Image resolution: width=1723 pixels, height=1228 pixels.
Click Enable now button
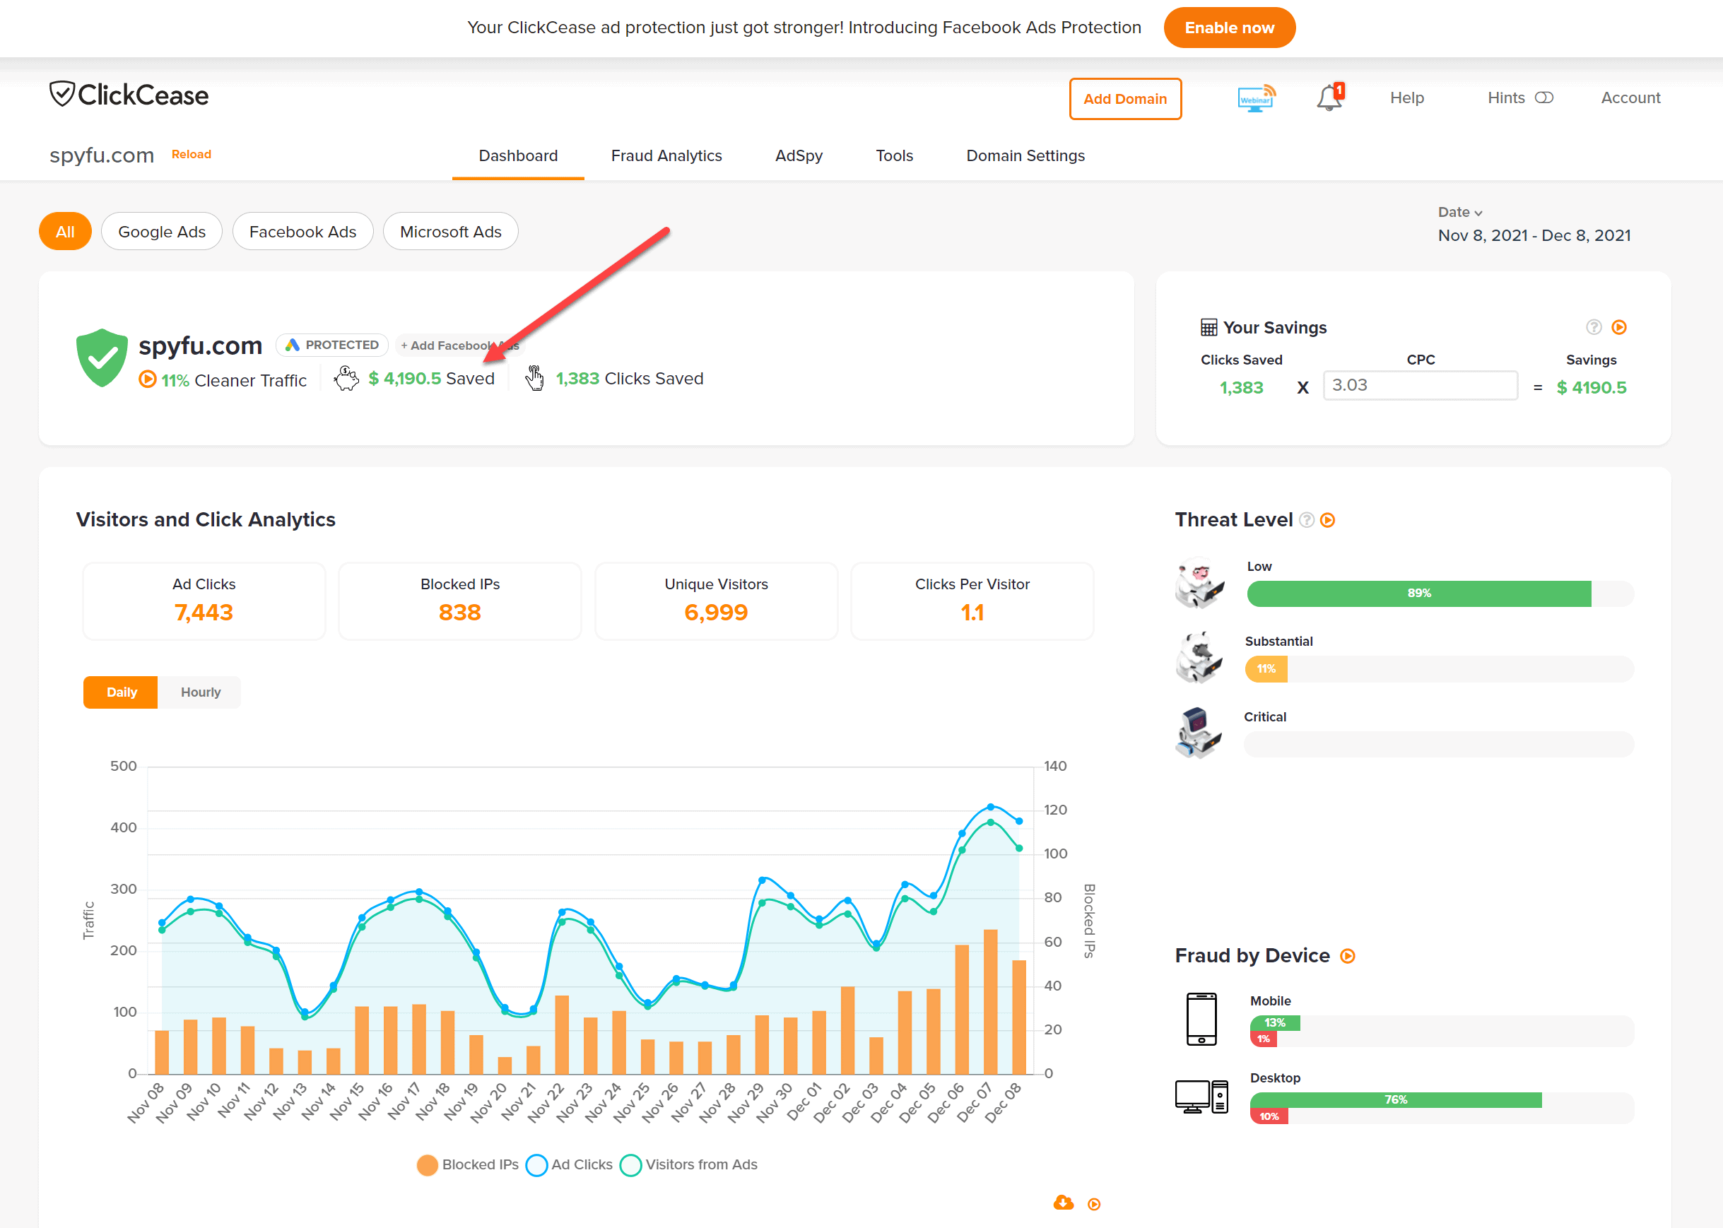1229,28
